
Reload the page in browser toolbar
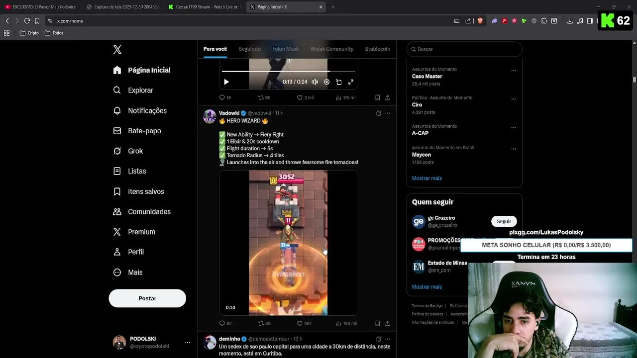pyautogui.click(x=27, y=21)
